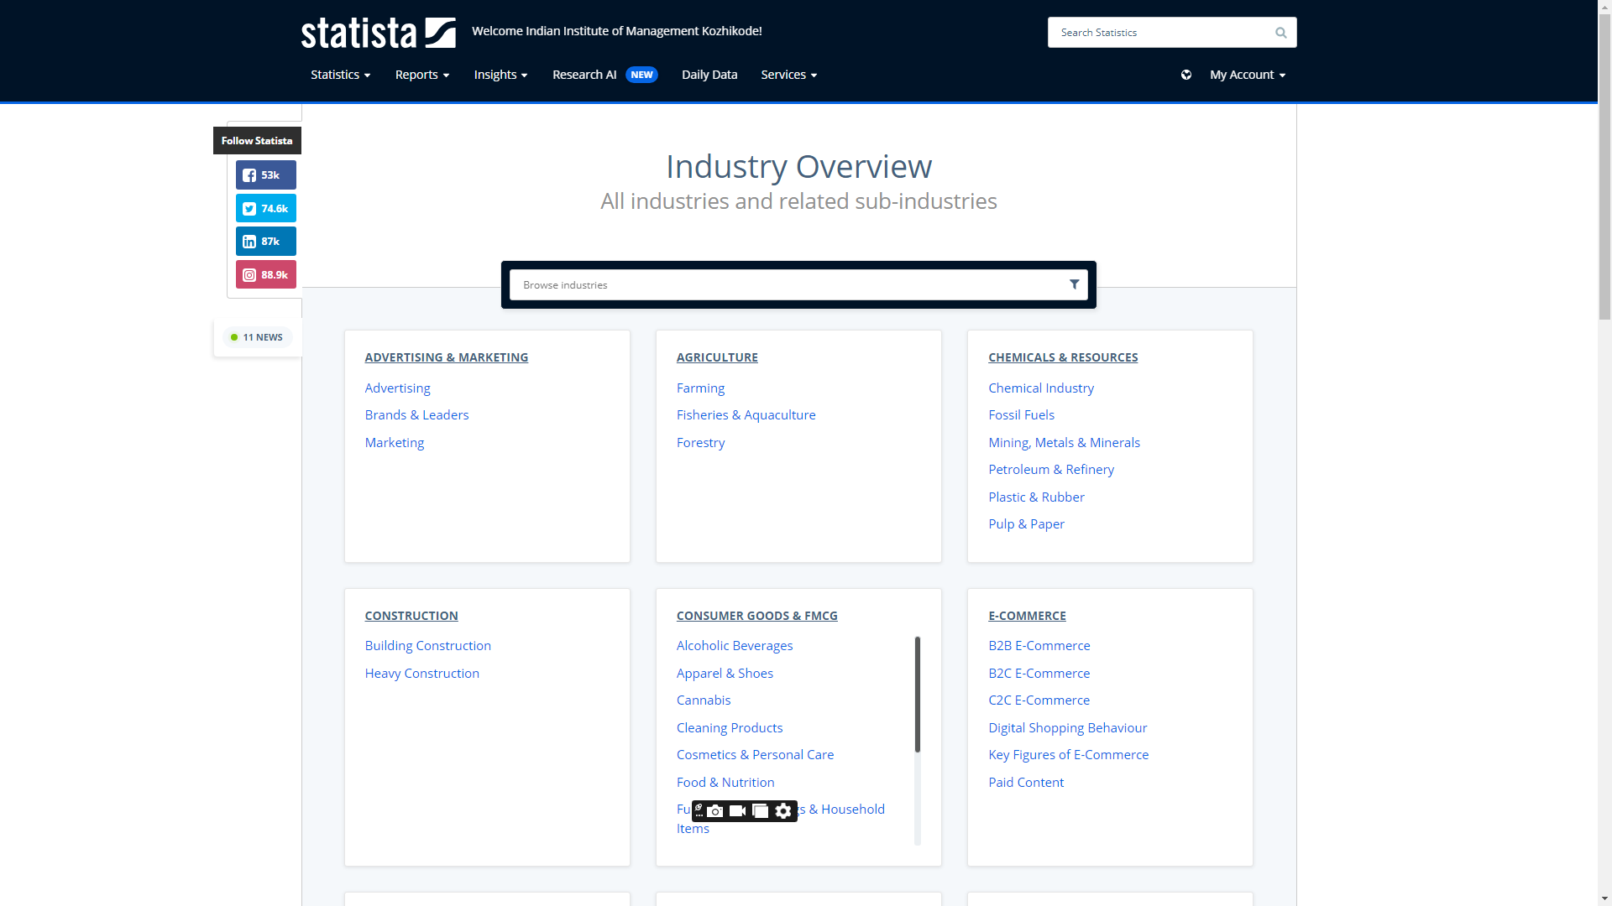Open the Fossil Fuels link

click(1021, 414)
